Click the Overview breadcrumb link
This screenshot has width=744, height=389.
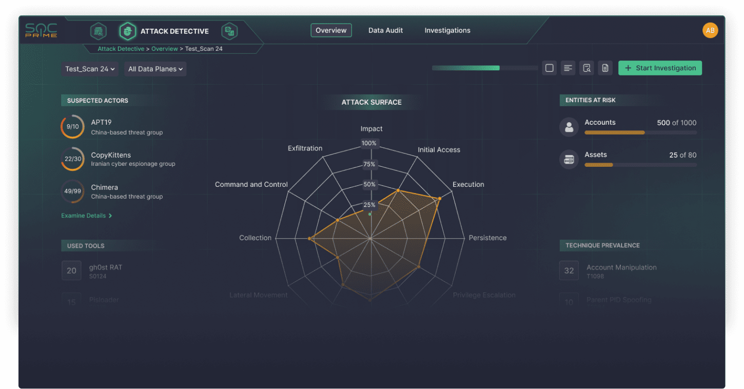164,49
